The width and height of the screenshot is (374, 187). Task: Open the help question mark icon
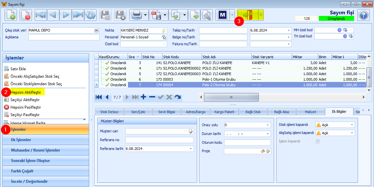[x=363, y=15]
